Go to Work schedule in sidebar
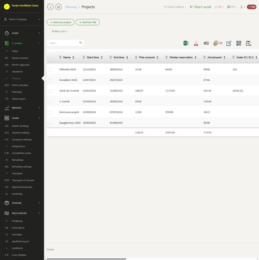The image size is (259, 260). coord(20,85)
